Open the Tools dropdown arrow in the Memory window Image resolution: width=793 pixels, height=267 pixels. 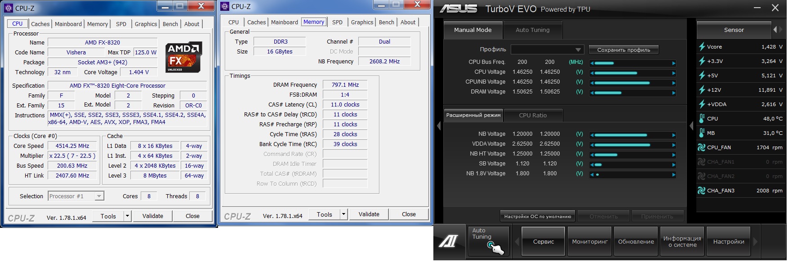[344, 214]
